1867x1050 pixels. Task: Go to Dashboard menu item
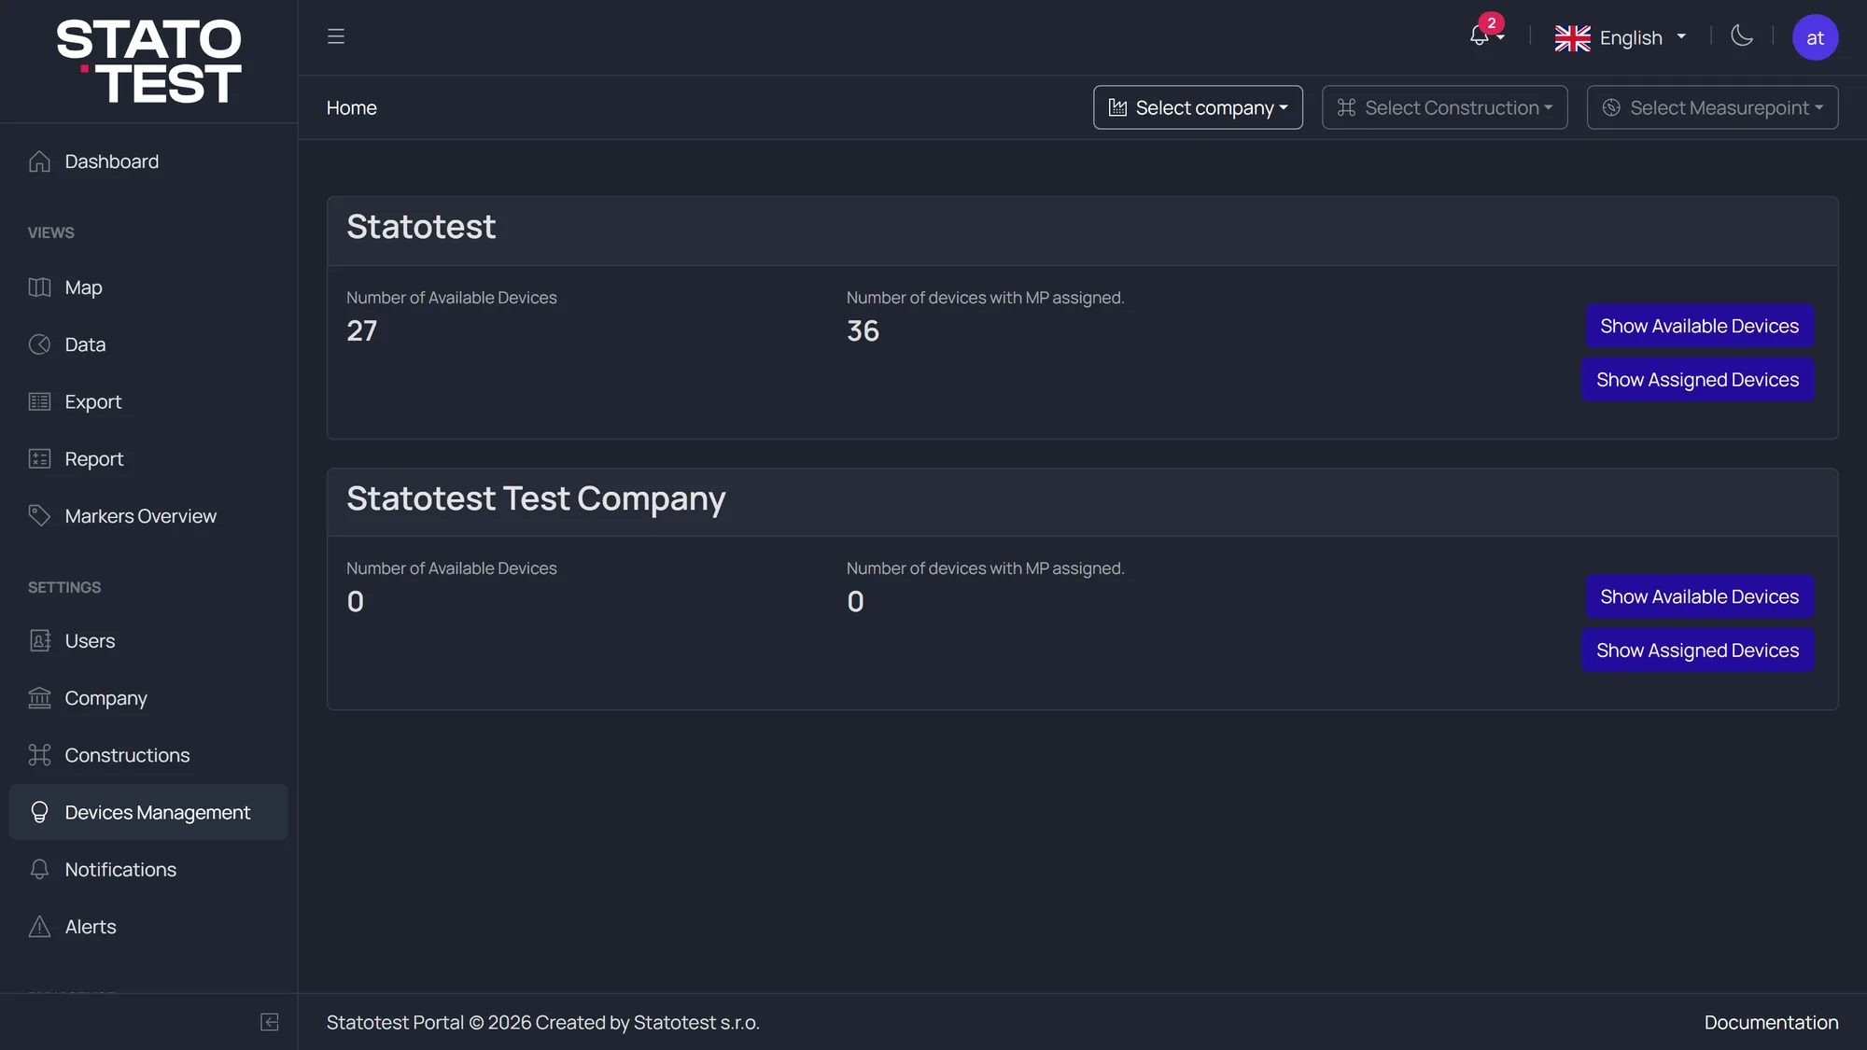[x=148, y=161]
